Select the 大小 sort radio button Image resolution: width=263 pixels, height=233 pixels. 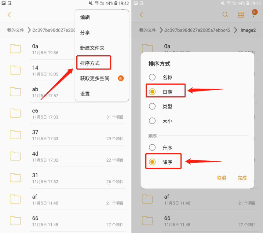click(x=152, y=121)
